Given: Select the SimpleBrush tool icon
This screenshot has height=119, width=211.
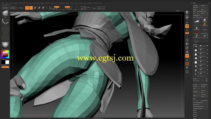Looking at the screenshot, I should click(x=205, y=24).
